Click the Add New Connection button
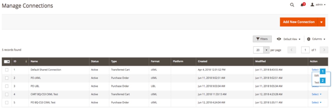332x109 pixels. [299, 22]
